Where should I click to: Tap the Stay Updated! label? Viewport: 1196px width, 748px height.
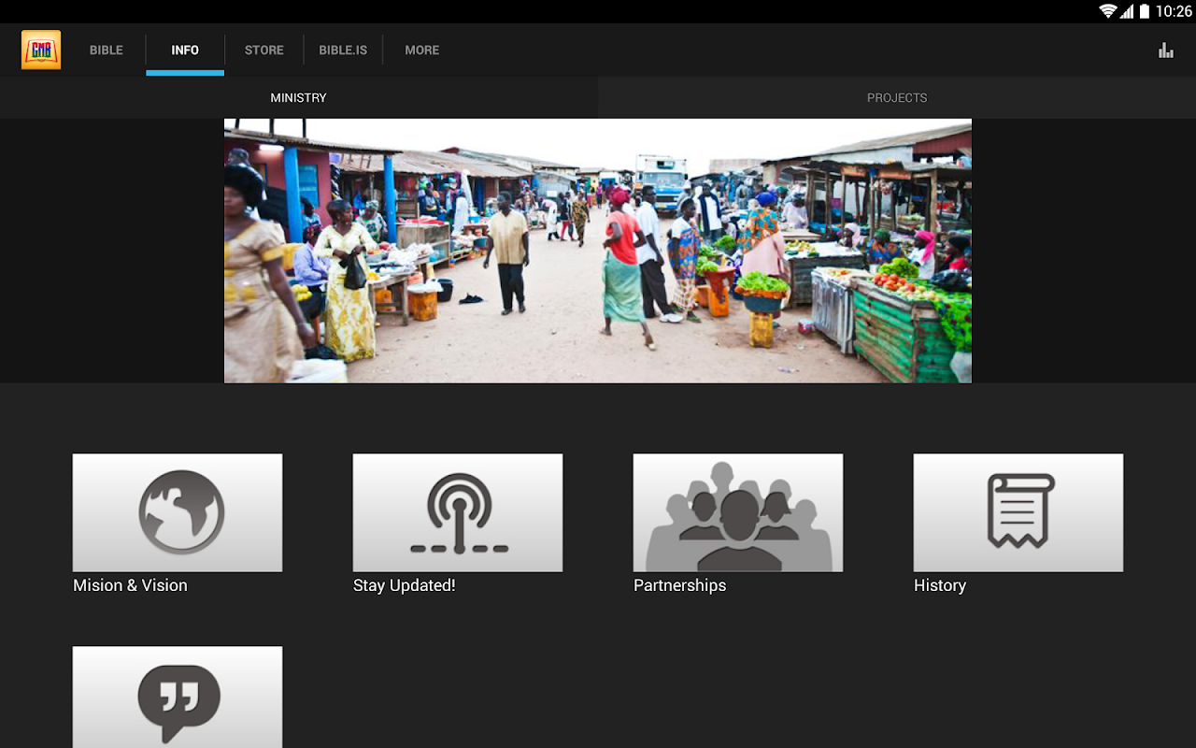(x=405, y=585)
